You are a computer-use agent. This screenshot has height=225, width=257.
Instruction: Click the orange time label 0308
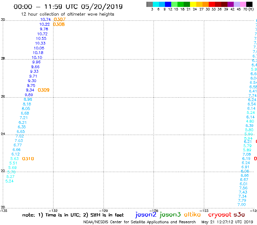coord(59,24)
